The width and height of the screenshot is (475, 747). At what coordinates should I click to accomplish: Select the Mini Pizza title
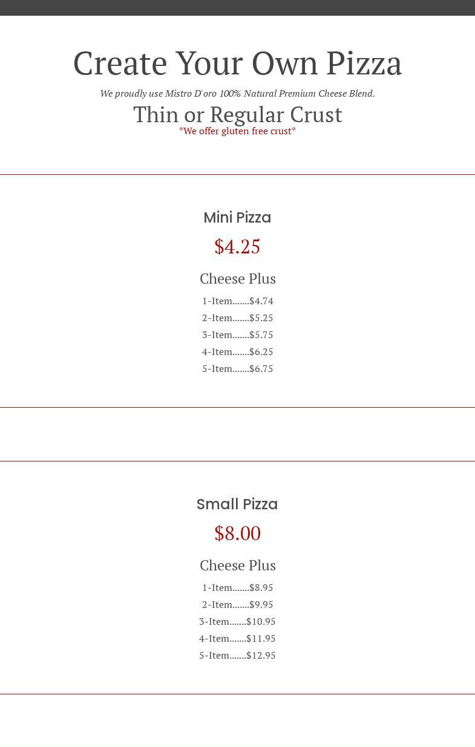click(237, 218)
